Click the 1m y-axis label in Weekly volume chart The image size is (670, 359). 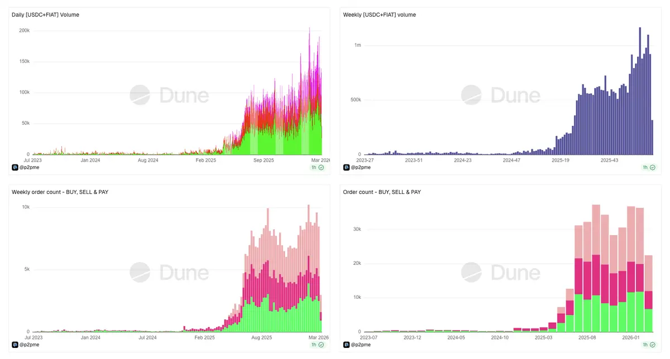click(357, 45)
